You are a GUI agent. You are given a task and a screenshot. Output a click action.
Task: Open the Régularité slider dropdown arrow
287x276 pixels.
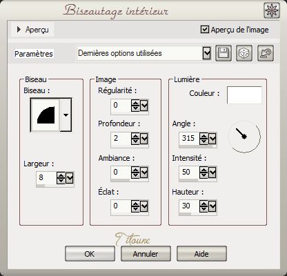pos(144,106)
